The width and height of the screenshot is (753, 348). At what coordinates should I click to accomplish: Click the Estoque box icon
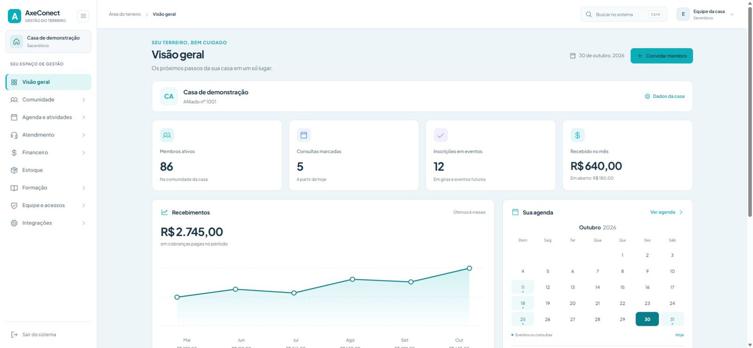pyautogui.click(x=14, y=170)
